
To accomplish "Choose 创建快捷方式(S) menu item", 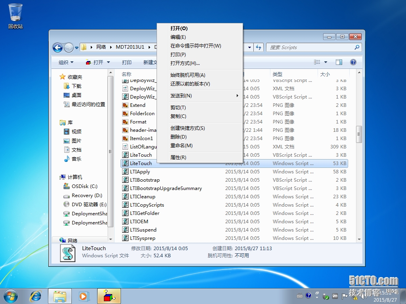I will (200, 128).
